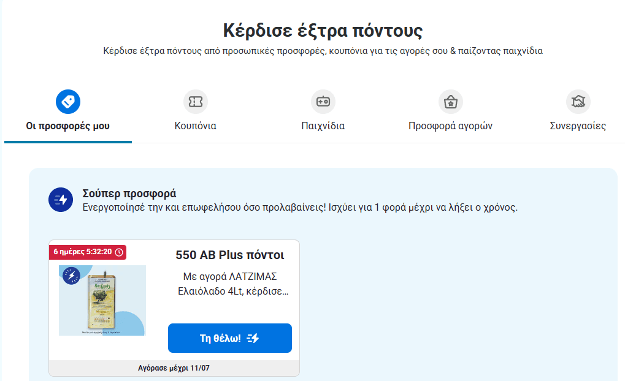This screenshot has height=381, width=625.
Task: Click the lightning badge on product image
Action: [71, 276]
